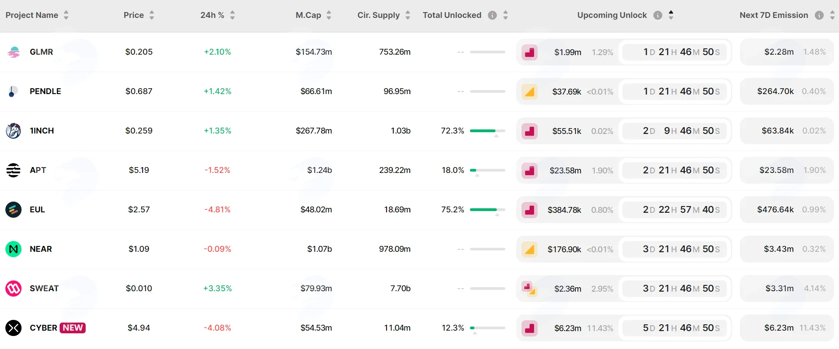Open the Total Unlocked info tooltip icon
Viewport: 839px width, 349px height.
[492, 15]
